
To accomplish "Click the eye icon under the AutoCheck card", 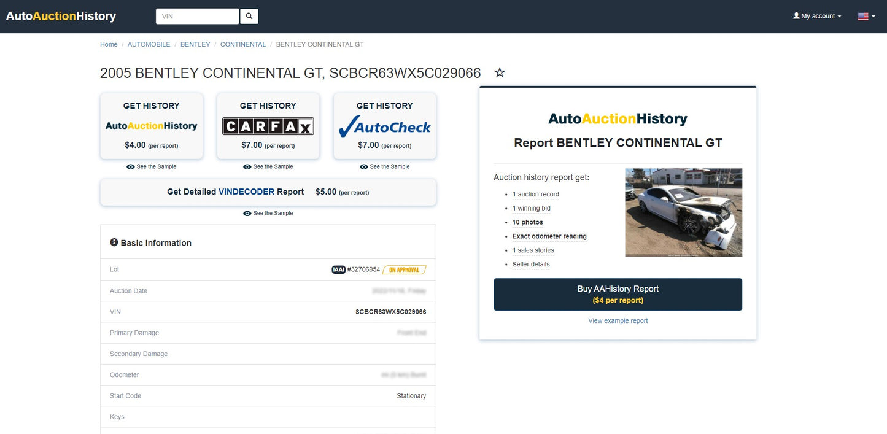I will 363,166.
